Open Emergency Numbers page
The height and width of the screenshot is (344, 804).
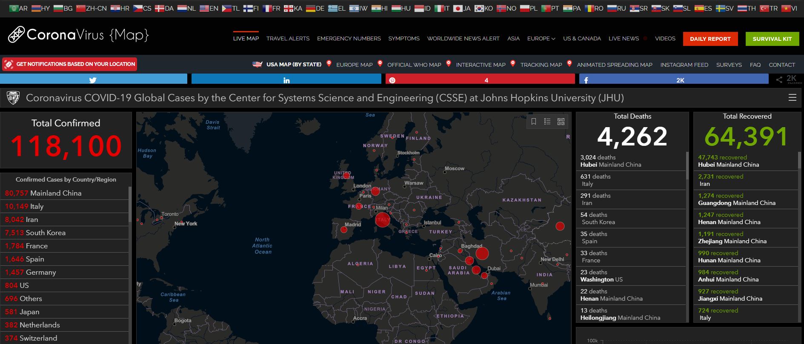(x=349, y=39)
